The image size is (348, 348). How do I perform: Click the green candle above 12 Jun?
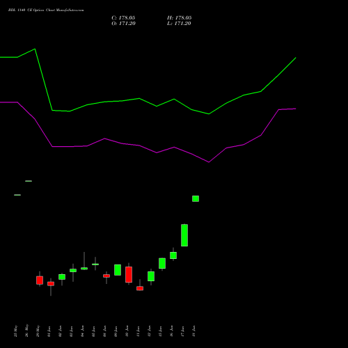point(151,276)
